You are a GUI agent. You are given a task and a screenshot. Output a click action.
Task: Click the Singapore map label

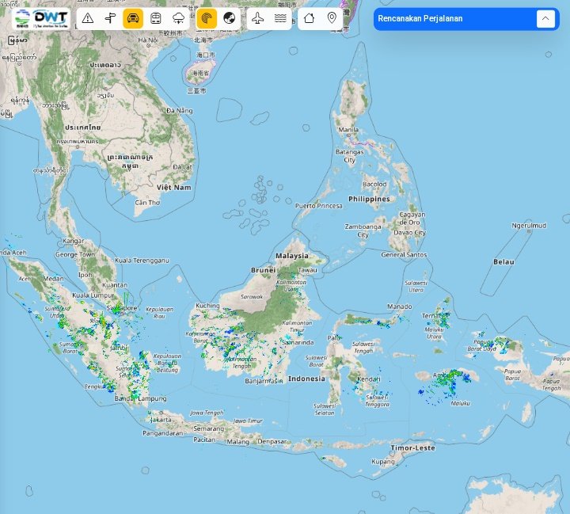pyautogui.click(x=122, y=308)
